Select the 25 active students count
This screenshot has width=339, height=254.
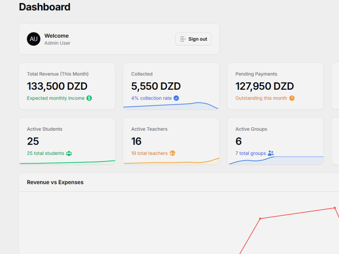click(x=33, y=141)
